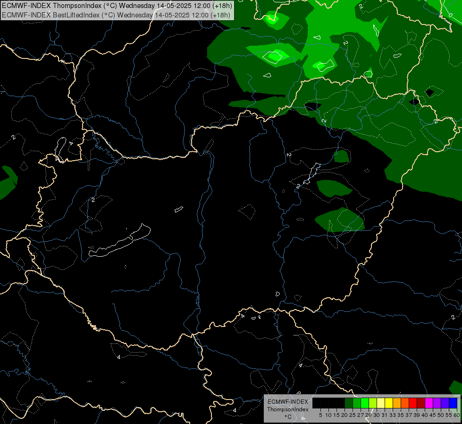Select the pale yellow 30–31 legend swatch
The width and height of the screenshot is (462, 424).
[x=381, y=403]
